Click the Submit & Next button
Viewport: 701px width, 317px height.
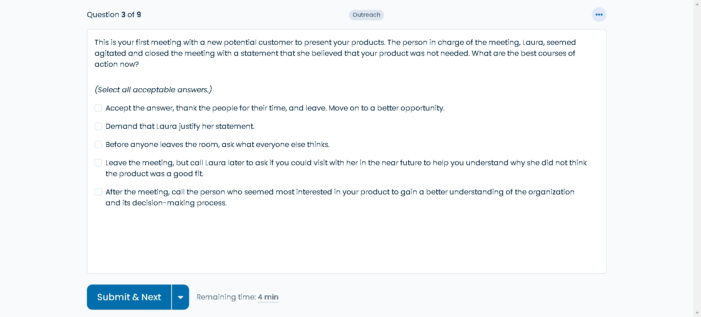pos(129,297)
